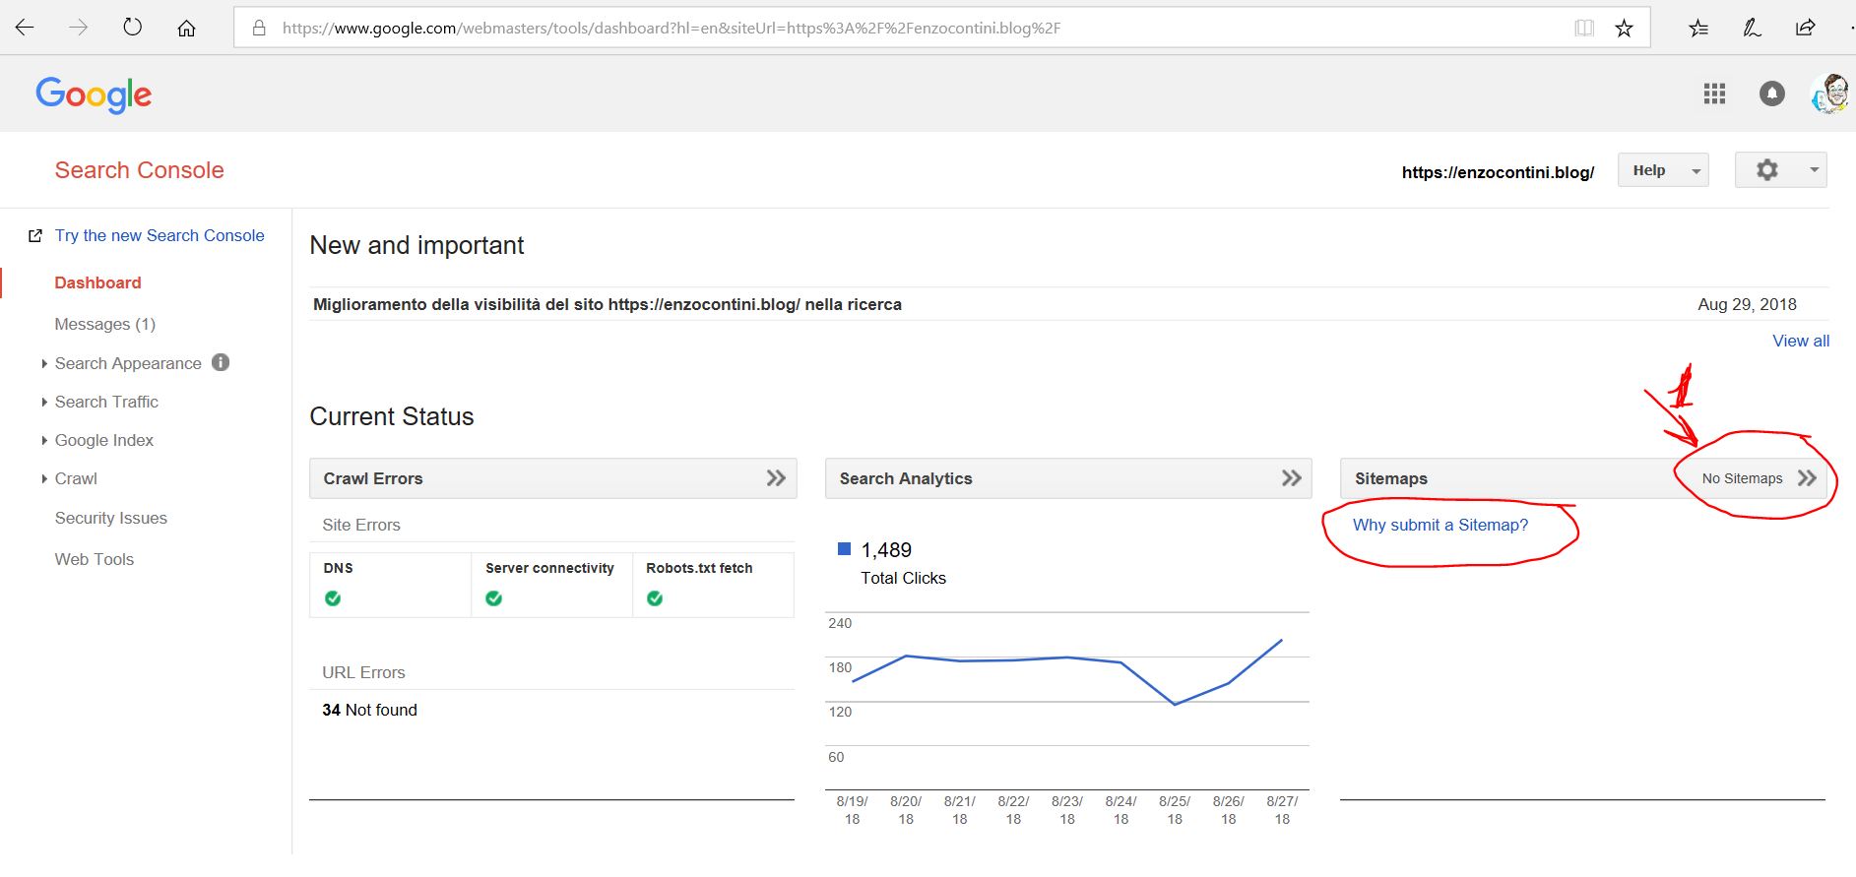The width and height of the screenshot is (1856, 877).
Task: Open Search Analytics double-arrow icon
Action: coord(1291,478)
